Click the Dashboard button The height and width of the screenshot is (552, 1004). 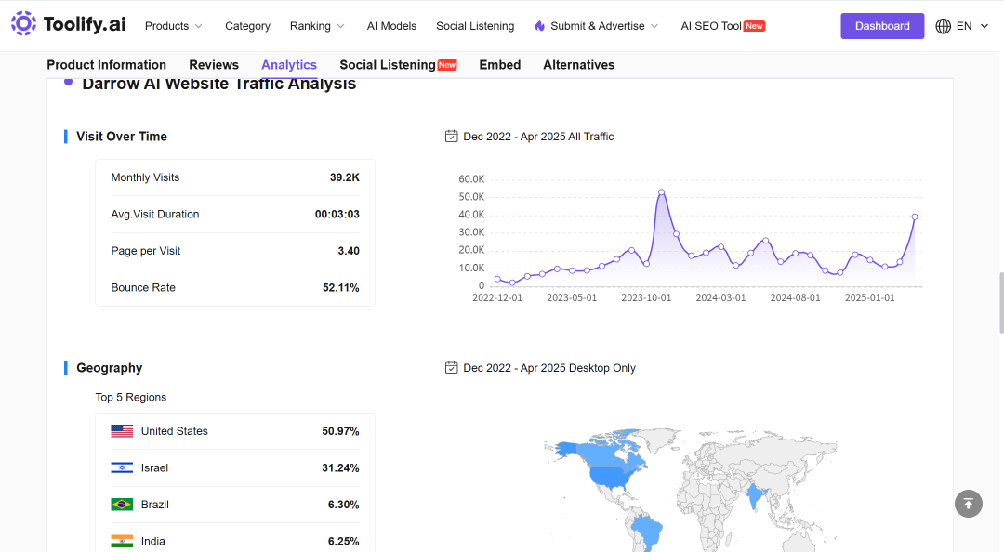pos(882,26)
